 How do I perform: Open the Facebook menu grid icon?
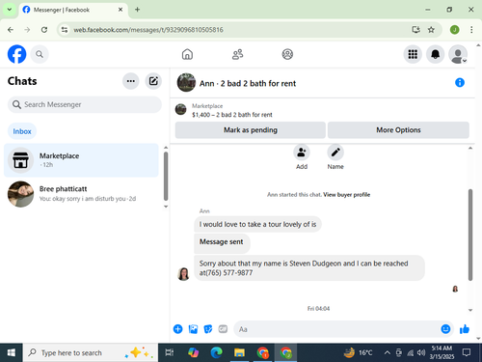413,54
